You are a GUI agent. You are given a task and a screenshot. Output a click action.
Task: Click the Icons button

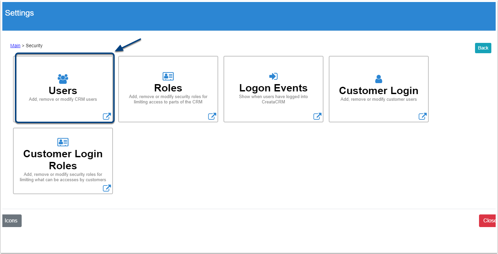click(12, 221)
